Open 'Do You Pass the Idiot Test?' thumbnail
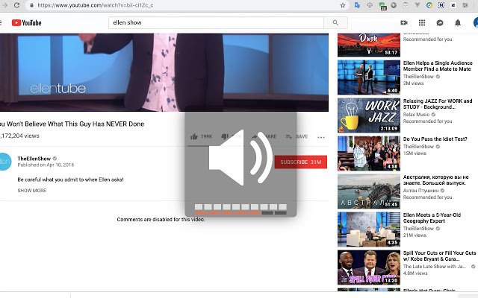The height and width of the screenshot is (298, 478). 369,153
